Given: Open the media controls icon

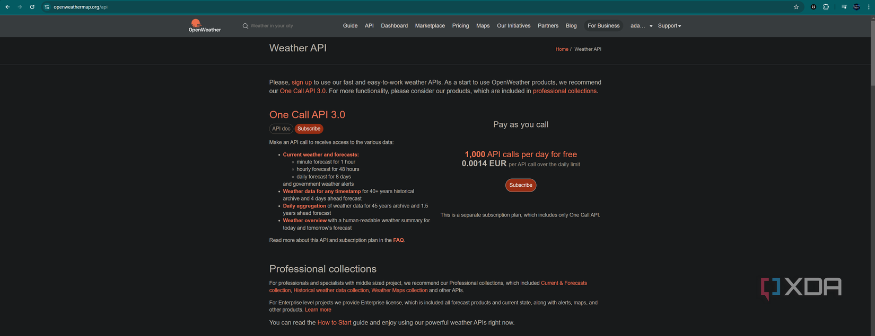Looking at the screenshot, I should (x=844, y=7).
